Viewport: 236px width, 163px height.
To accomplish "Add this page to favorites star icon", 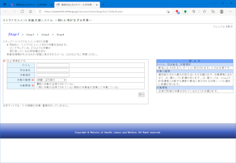I will click(168, 12).
